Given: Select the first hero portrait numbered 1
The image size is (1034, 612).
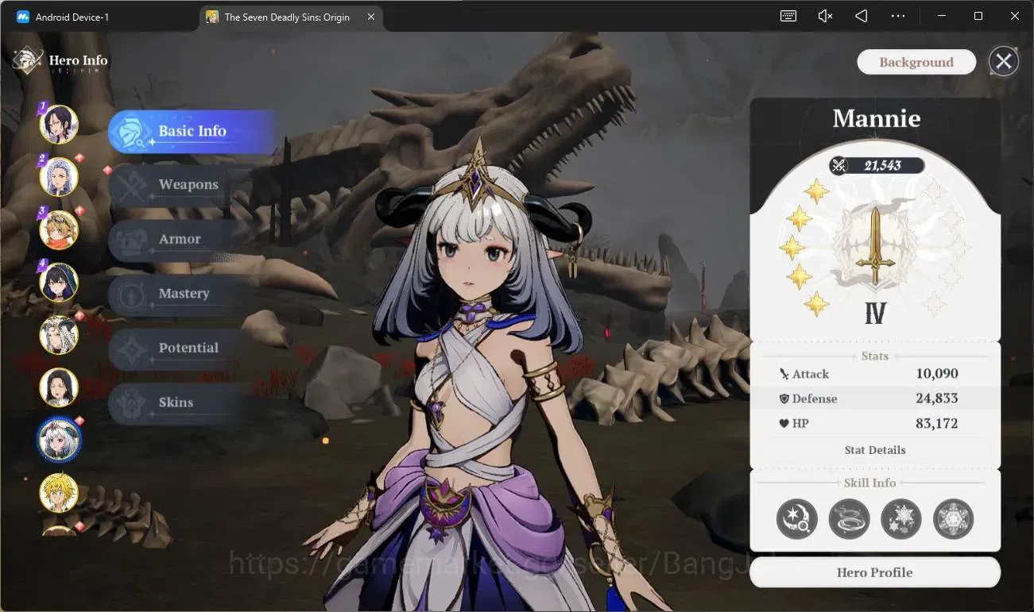Looking at the screenshot, I should [x=59, y=125].
